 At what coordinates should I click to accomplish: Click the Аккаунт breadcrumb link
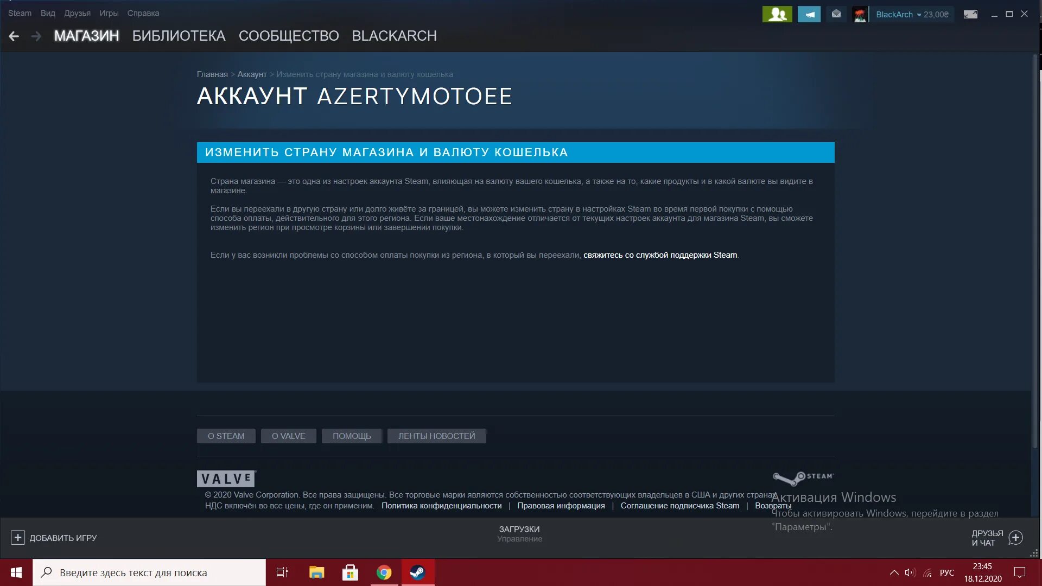click(x=252, y=74)
